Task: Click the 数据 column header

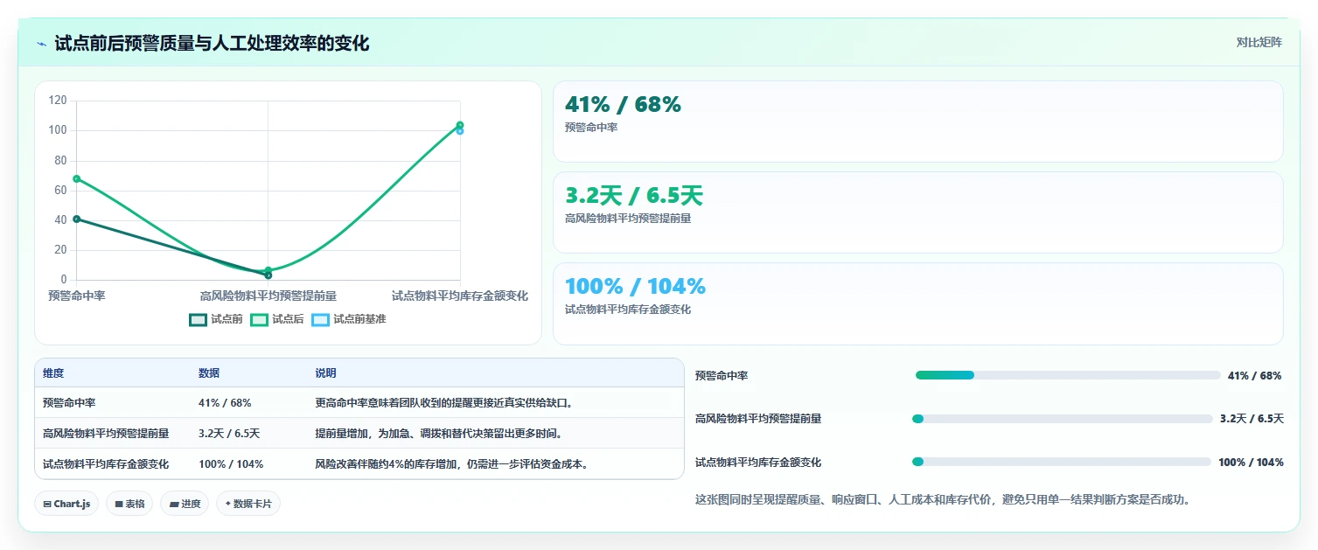Action: click(x=209, y=373)
